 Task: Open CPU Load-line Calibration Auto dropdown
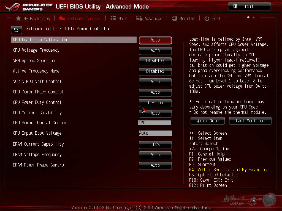[x=155, y=40]
